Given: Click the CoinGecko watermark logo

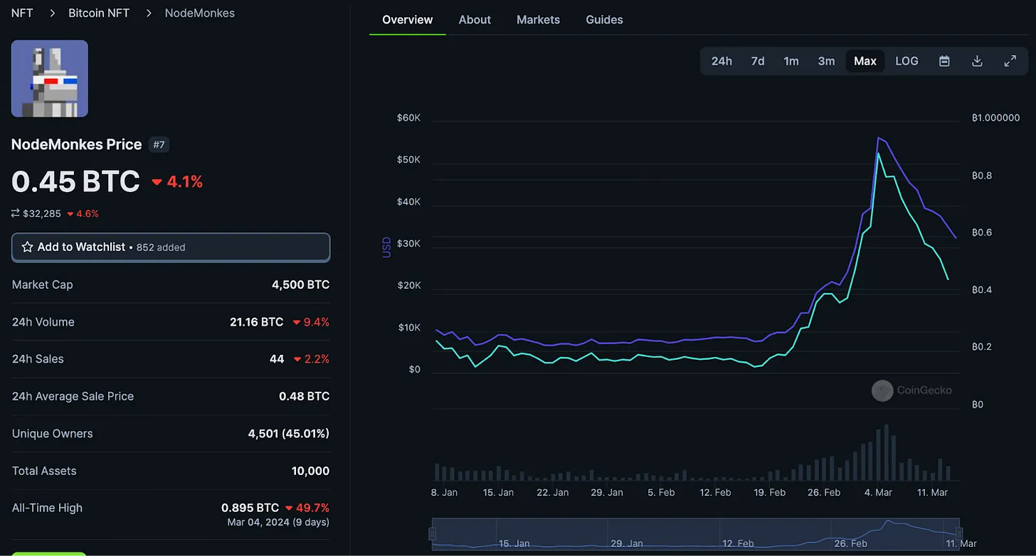Looking at the screenshot, I should coord(882,390).
